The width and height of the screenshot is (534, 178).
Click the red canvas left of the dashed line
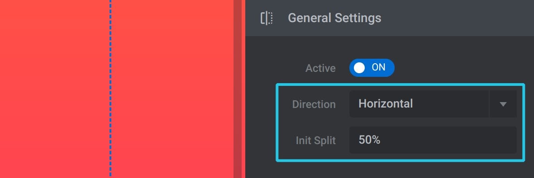coord(54,88)
